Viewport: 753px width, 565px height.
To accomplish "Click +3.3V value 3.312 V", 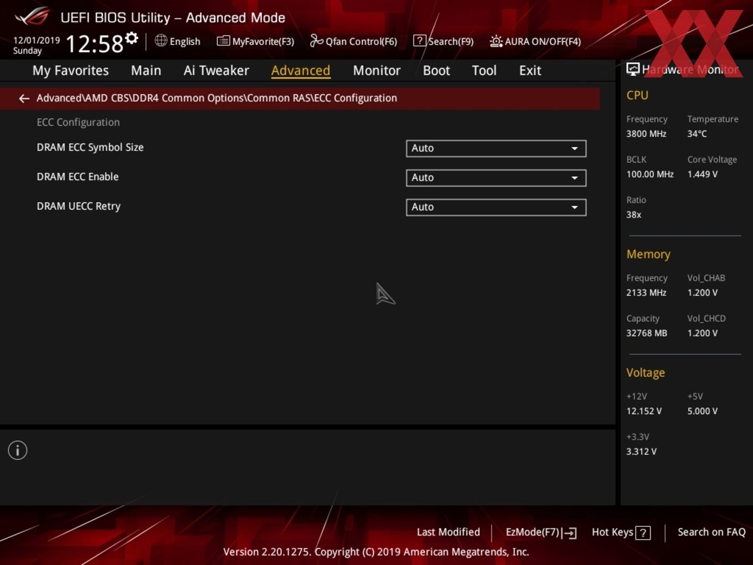I will click(x=641, y=451).
